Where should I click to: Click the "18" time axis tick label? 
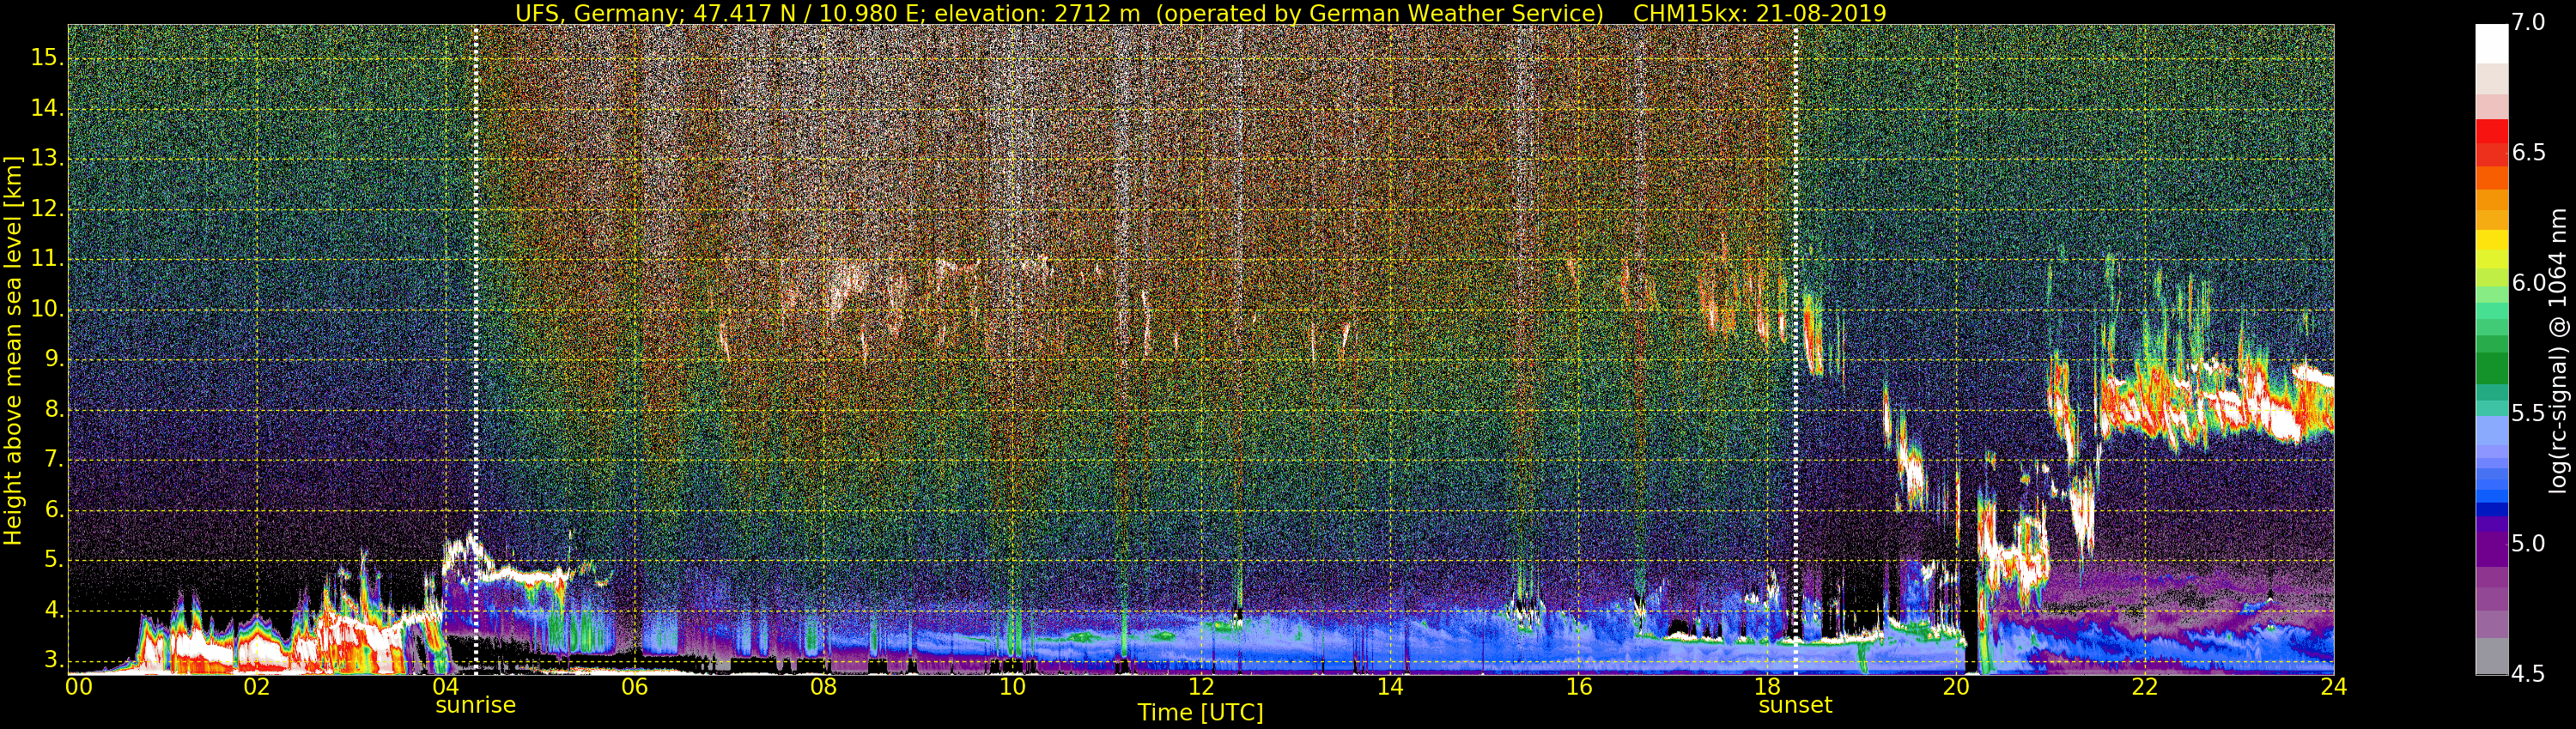pyautogui.click(x=1768, y=687)
